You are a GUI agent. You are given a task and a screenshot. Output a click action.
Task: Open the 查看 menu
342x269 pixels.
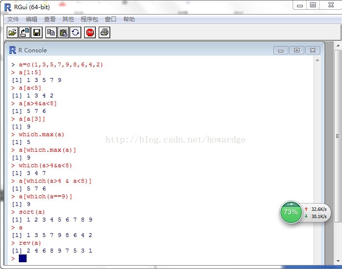50,19
